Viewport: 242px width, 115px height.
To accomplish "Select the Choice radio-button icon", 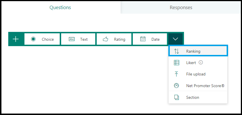I will tap(33, 39).
